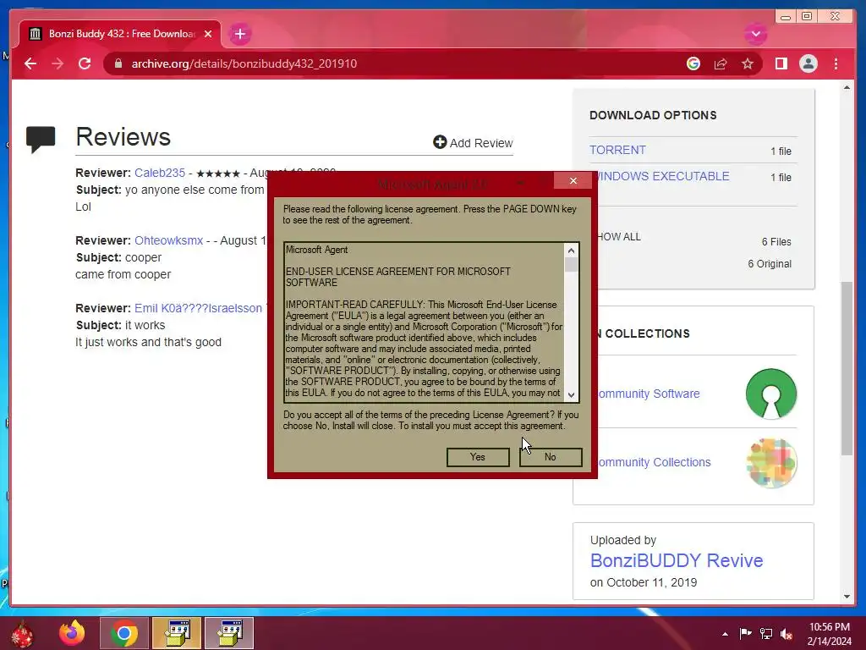Open reviewer Ohteowksmx profile
Viewport: 866px width, 650px height.
[x=169, y=240]
